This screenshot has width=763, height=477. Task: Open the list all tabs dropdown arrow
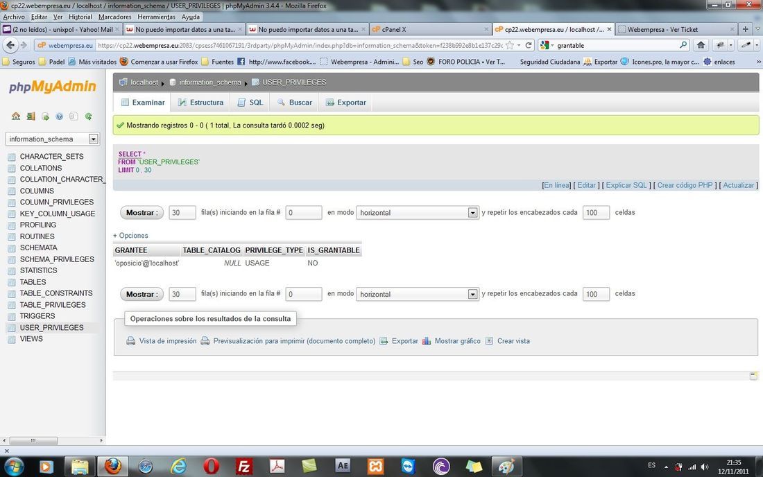click(x=757, y=29)
